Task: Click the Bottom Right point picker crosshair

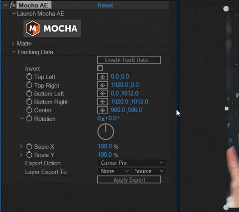Action: tap(103, 102)
